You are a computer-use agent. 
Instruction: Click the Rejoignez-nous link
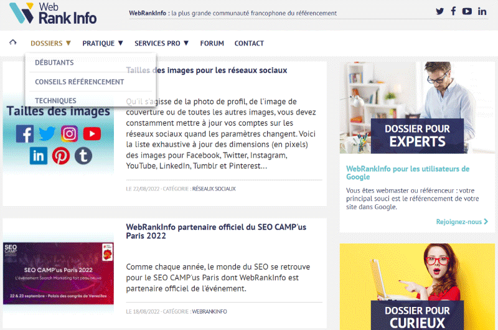[459, 222]
